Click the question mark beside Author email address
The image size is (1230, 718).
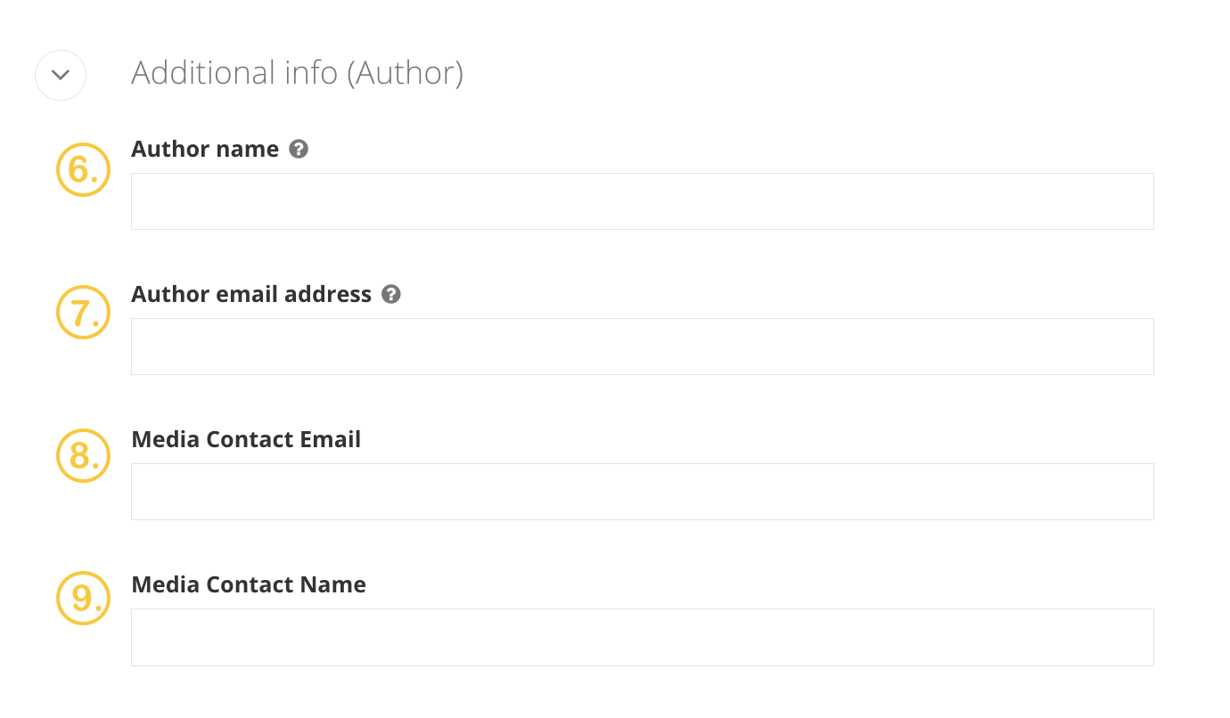point(390,293)
